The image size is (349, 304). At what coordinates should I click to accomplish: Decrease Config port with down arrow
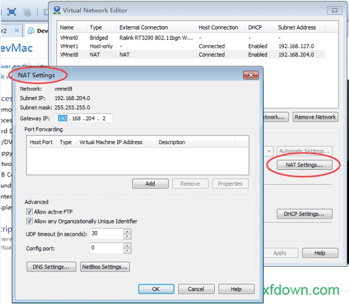click(127, 251)
